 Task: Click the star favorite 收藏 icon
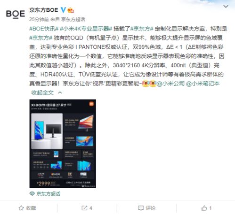tap(21, 208)
